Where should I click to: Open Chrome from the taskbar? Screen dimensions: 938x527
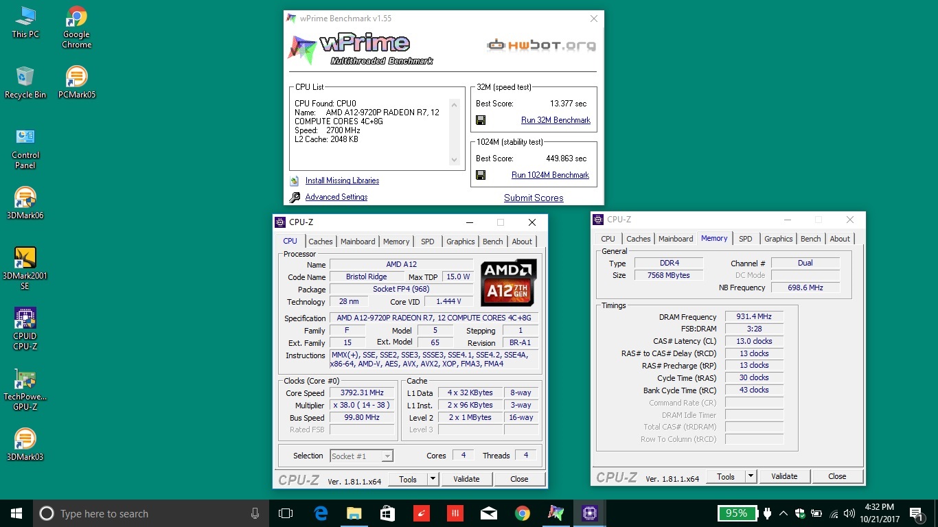pyautogui.click(x=523, y=513)
